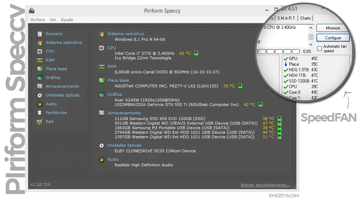Viewport: 360px width, 200px height.
Task: Select Placa base in the sidebar
Action: (56, 69)
